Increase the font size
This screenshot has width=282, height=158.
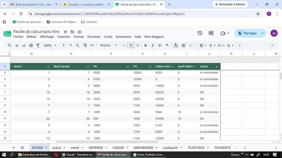point(137,45)
